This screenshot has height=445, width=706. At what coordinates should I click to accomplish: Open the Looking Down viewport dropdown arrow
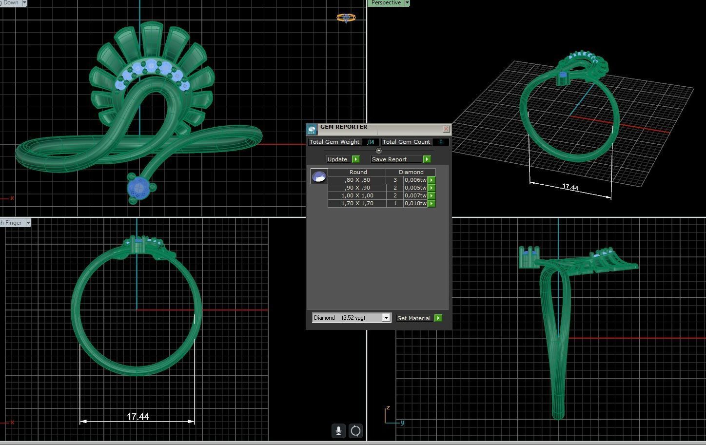[x=24, y=3]
